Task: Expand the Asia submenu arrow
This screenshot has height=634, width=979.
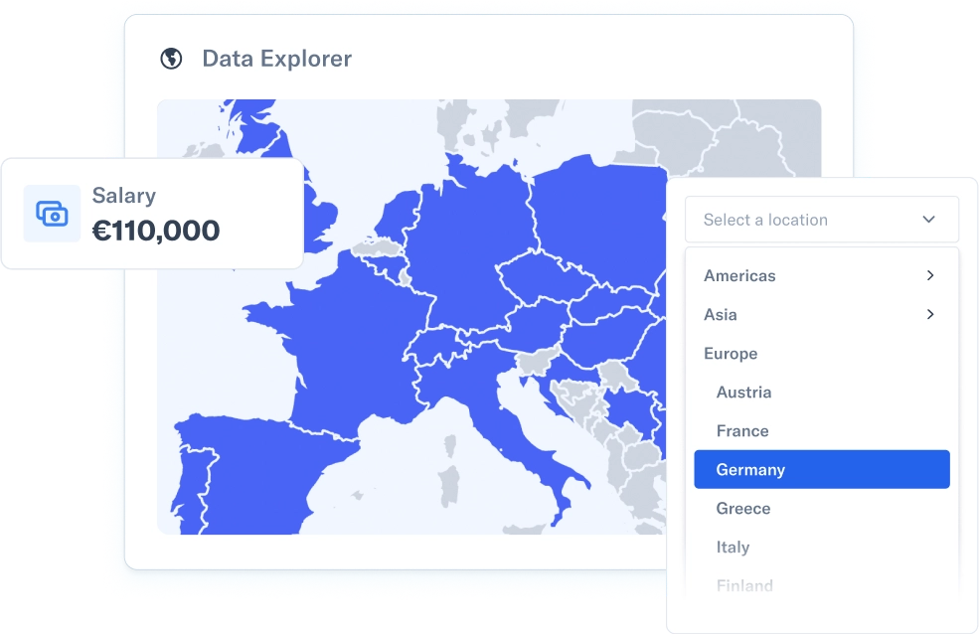Action: 930,314
